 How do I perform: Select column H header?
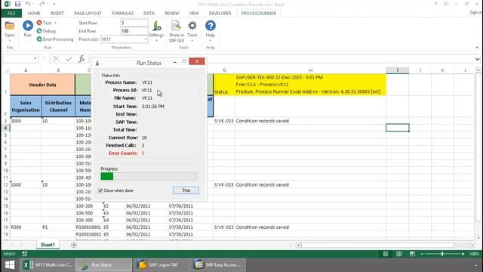[310, 70]
